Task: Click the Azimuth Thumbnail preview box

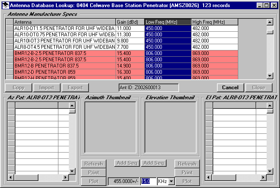Action: (x=110, y=128)
